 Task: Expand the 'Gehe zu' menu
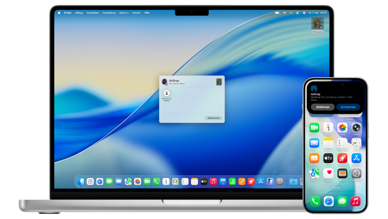click(x=124, y=13)
